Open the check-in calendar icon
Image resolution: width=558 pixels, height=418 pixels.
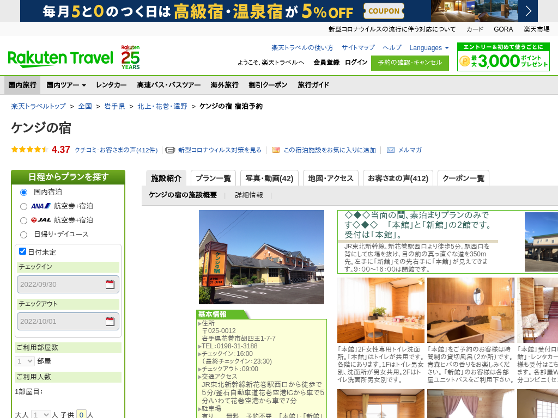coord(110,284)
